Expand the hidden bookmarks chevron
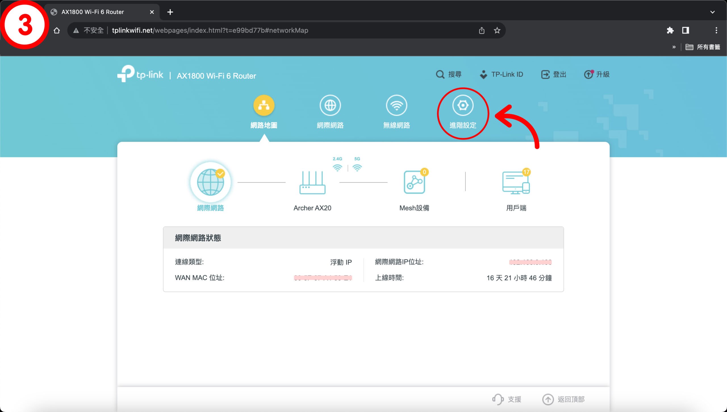This screenshot has width=727, height=412. (674, 47)
